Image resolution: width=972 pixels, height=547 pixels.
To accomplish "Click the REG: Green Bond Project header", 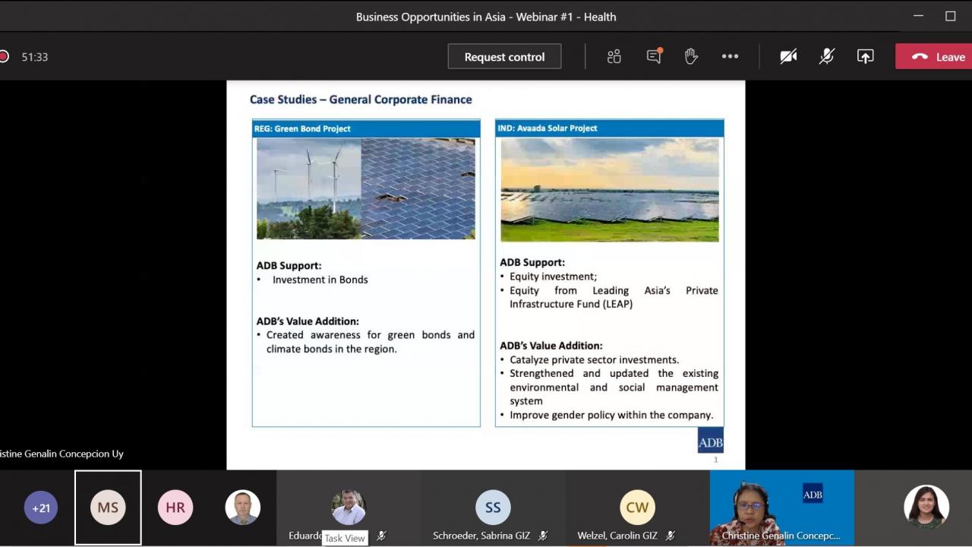I will [366, 128].
